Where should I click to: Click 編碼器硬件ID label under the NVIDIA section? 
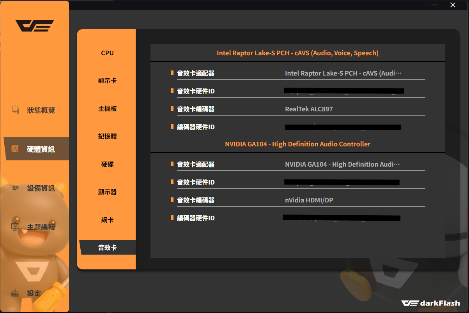pos(196,218)
